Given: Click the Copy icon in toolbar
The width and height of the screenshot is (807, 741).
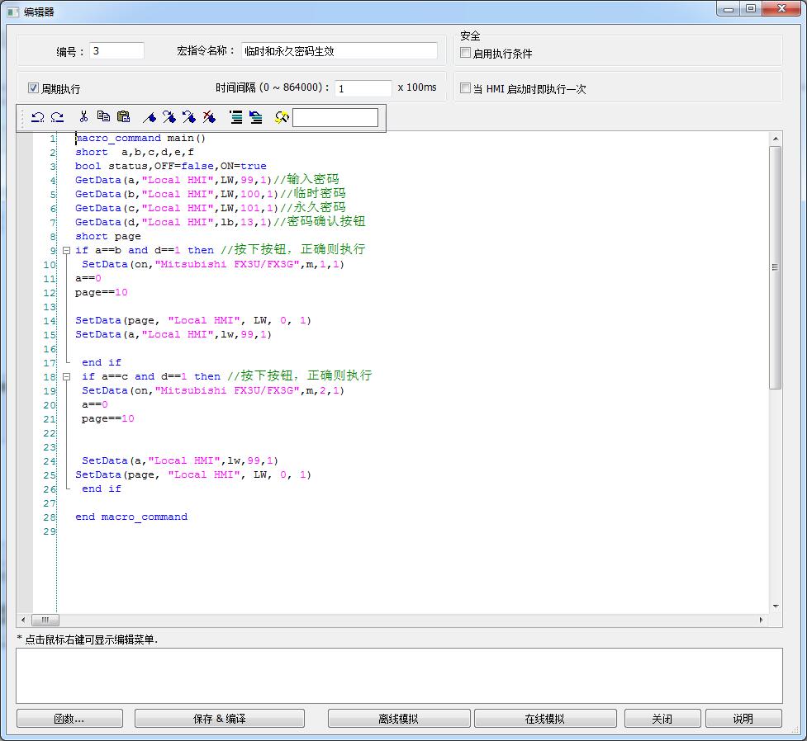Looking at the screenshot, I should (x=103, y=117).
